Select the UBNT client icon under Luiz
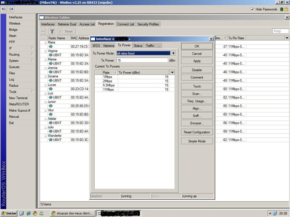Viewport: 290px width, 217px height. 50,97
